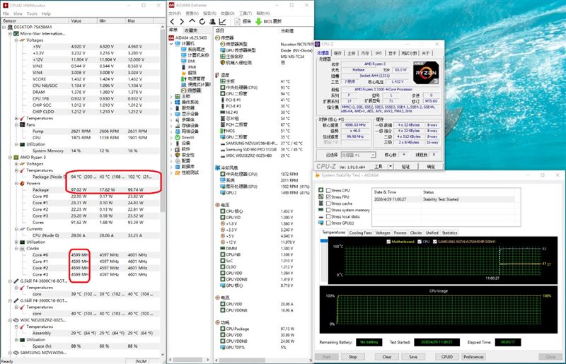Click the 功耗 section icon in AIDA64 list
The height and width of the screenshot is (364, 566).
pos(217,322)
